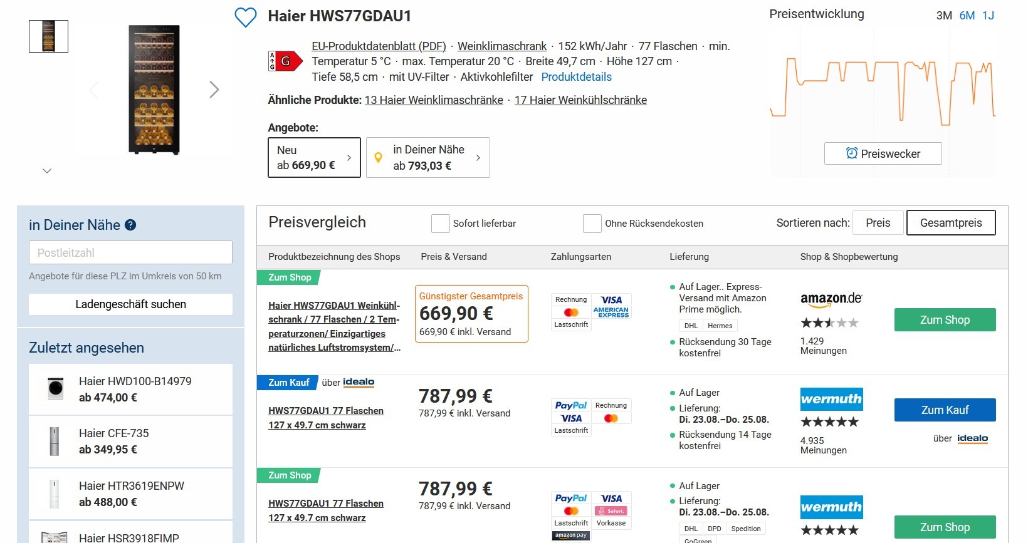Screen dimensions: 1028x543
Task: Sort offers by Gesamtpreis
Action: coord(951,223)
